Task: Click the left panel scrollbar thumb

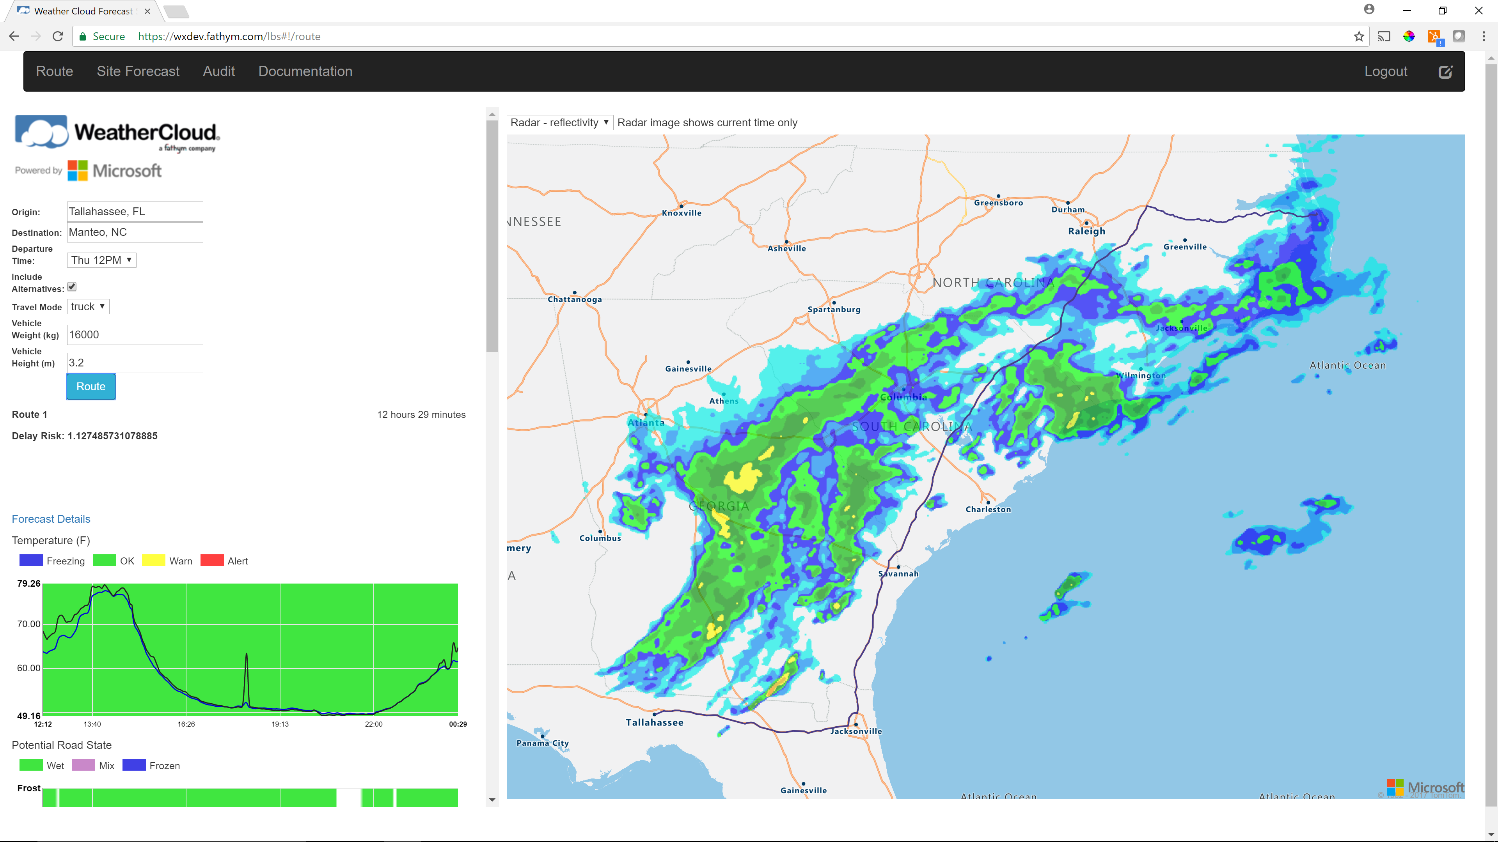Action: [x=493, y=235]
